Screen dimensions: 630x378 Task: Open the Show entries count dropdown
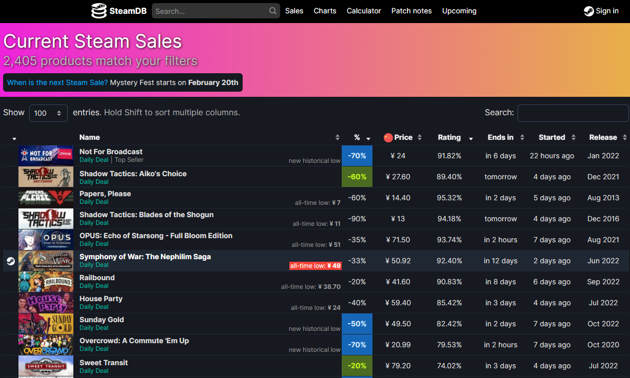point(48,113)
